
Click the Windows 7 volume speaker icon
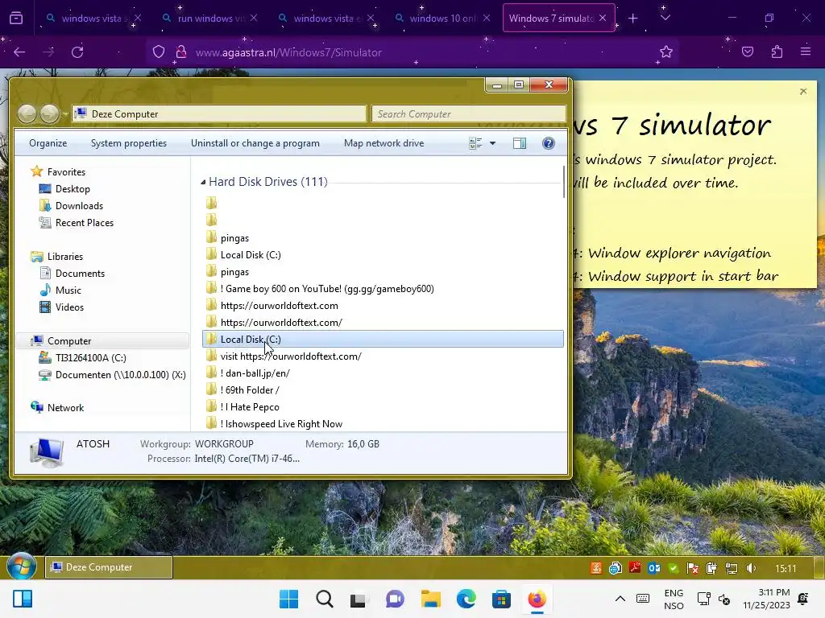pos(751,568)
